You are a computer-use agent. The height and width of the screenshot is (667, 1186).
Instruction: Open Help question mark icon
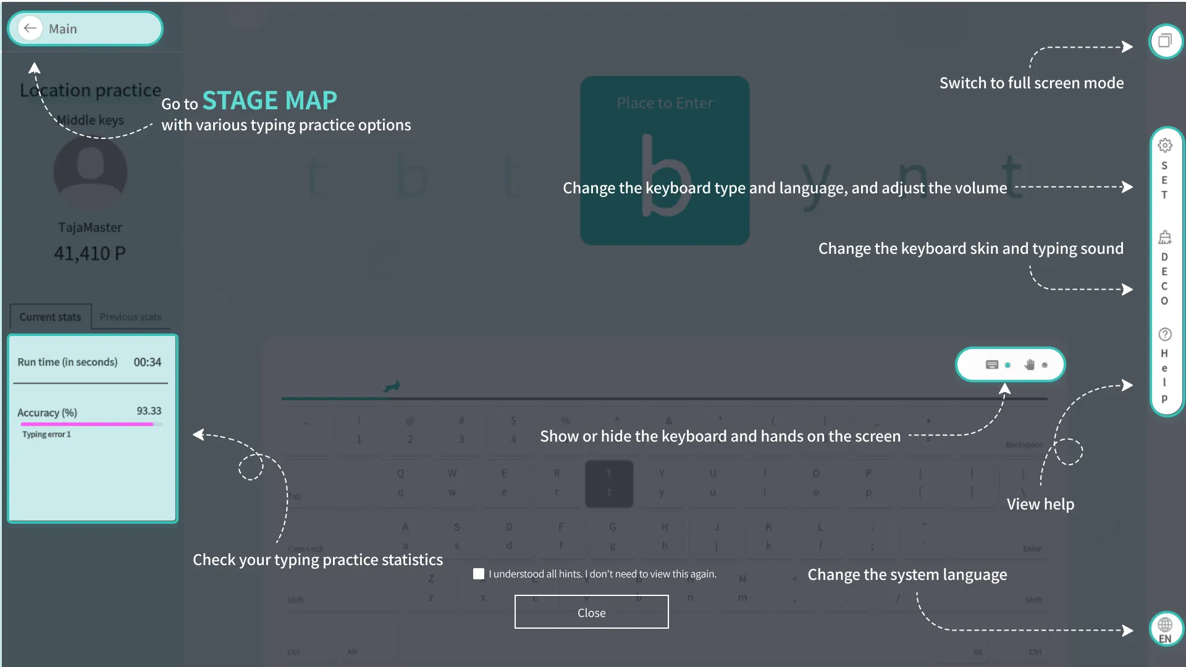click(1165, 334)
